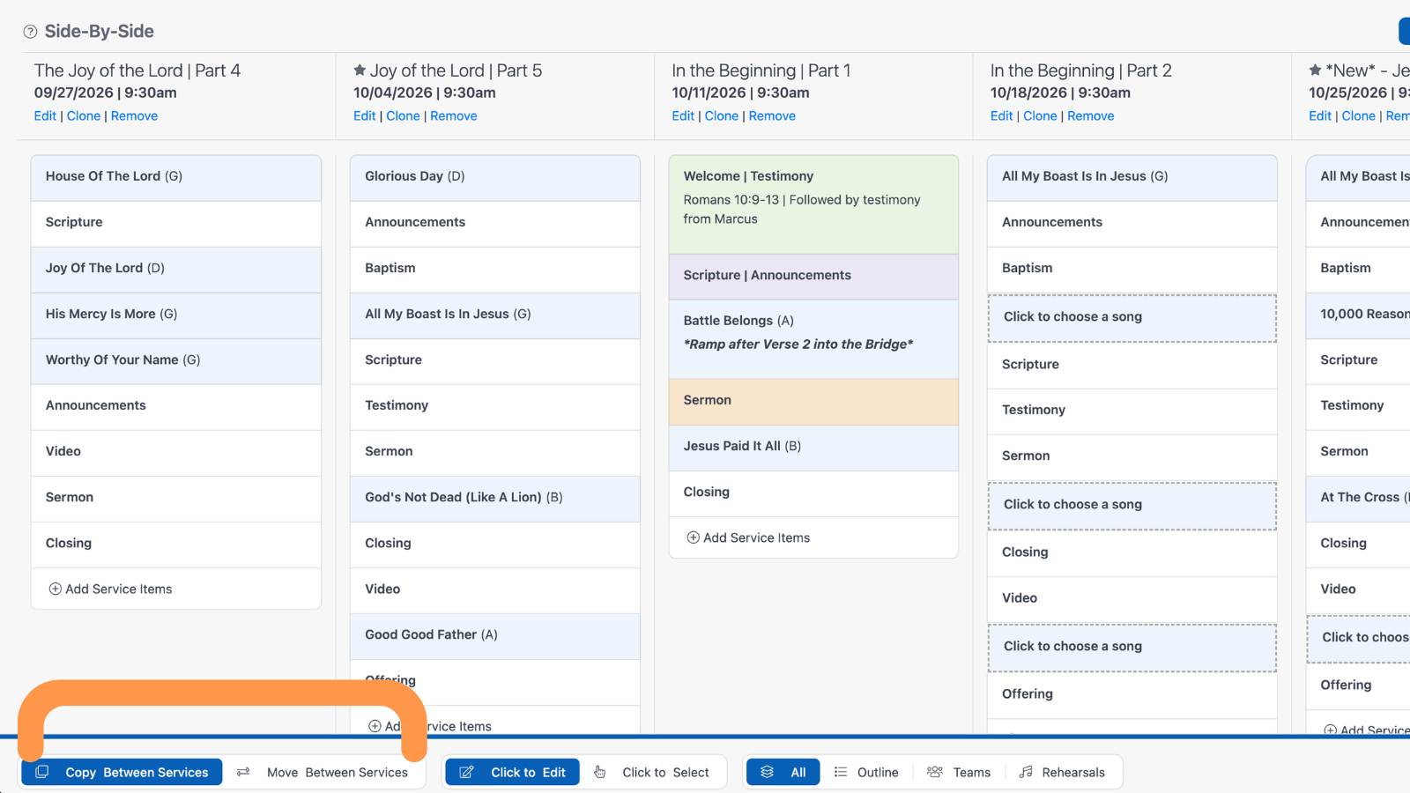Click the star beside Joy of the Lord Part 5

(x=360, y=70)
